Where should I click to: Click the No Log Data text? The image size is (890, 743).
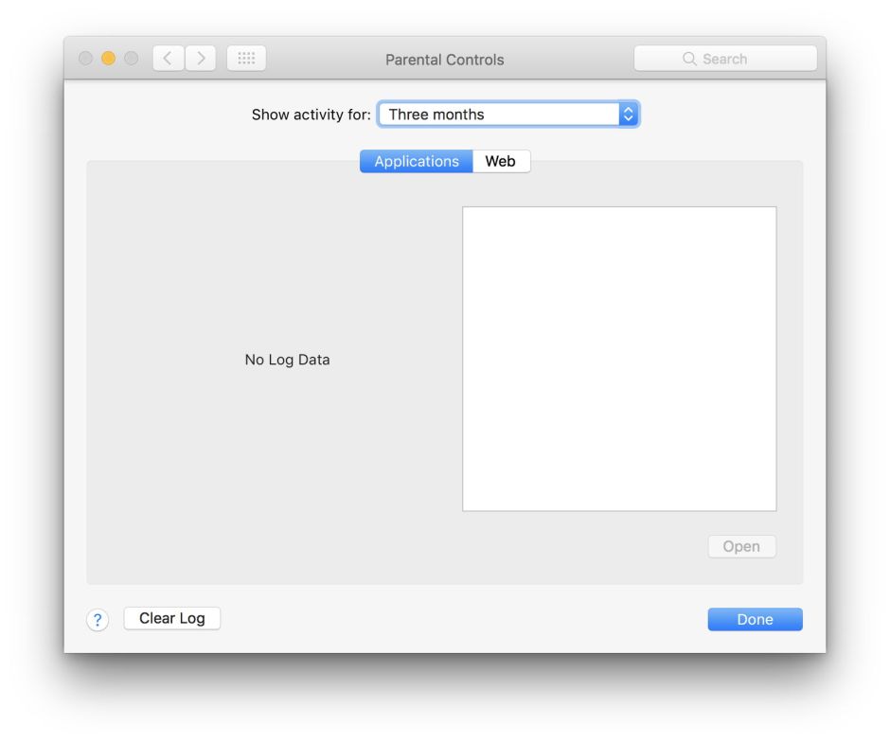(x=287, y=360)
